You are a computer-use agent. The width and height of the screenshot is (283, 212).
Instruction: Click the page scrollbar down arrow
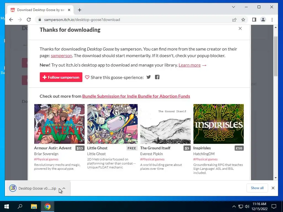click(x=276, y=177)
